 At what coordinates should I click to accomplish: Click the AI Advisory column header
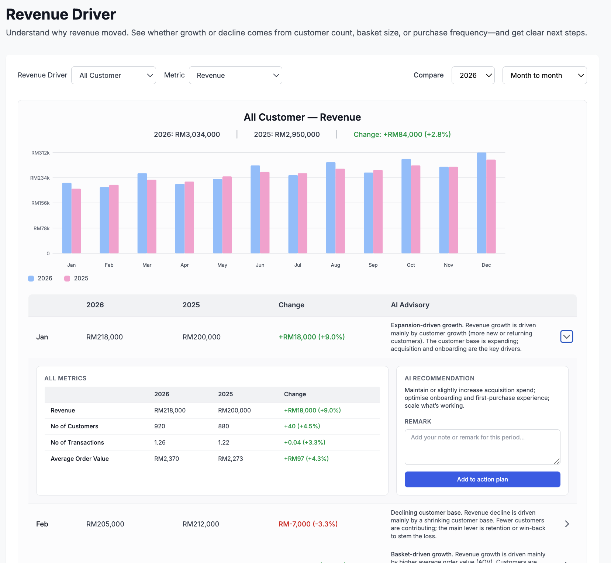(x=410, y=305)
